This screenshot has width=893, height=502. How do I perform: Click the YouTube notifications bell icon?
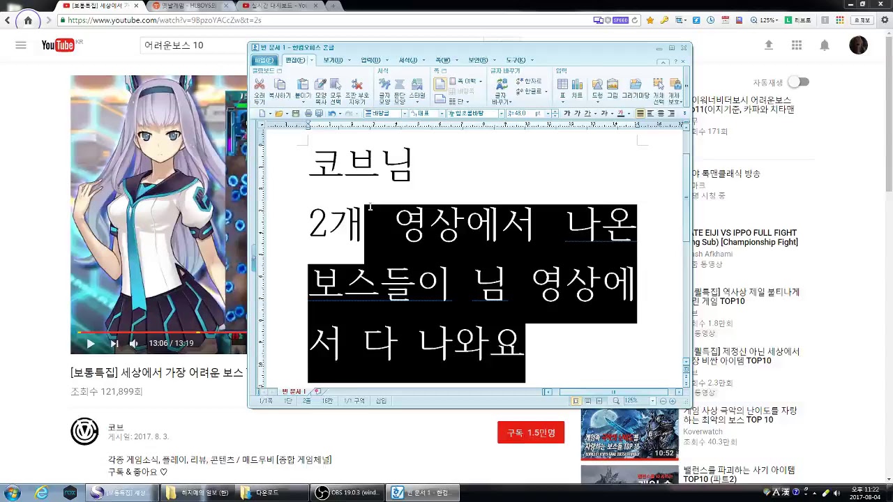(825, 45)
